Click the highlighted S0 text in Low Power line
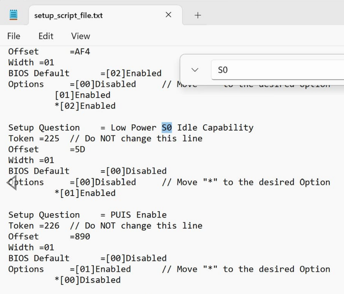The width and height of the screenshot is (344, 294). (167, 128)
